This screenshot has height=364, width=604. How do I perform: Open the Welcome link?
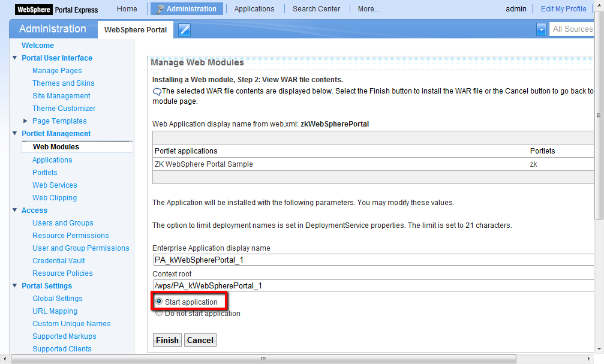click(x=38, y=46)
